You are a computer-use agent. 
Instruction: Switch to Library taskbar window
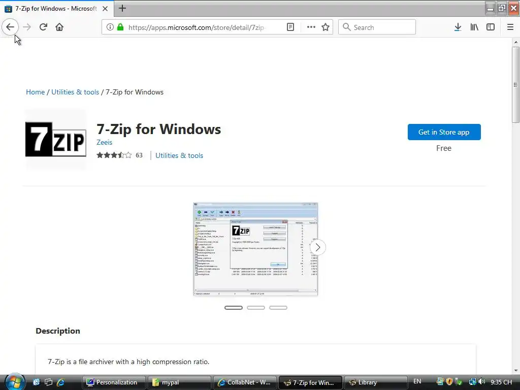[376, 382]
